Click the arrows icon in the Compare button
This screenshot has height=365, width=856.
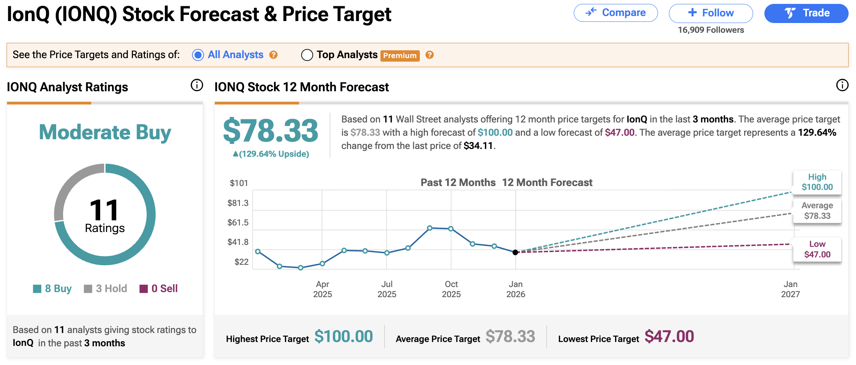pos(591,12)
